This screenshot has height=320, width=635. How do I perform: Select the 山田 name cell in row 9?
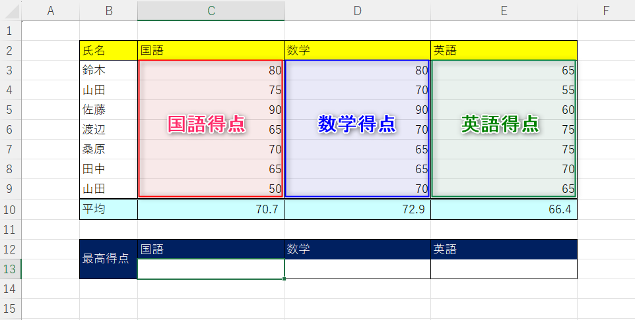coord(108,189)
